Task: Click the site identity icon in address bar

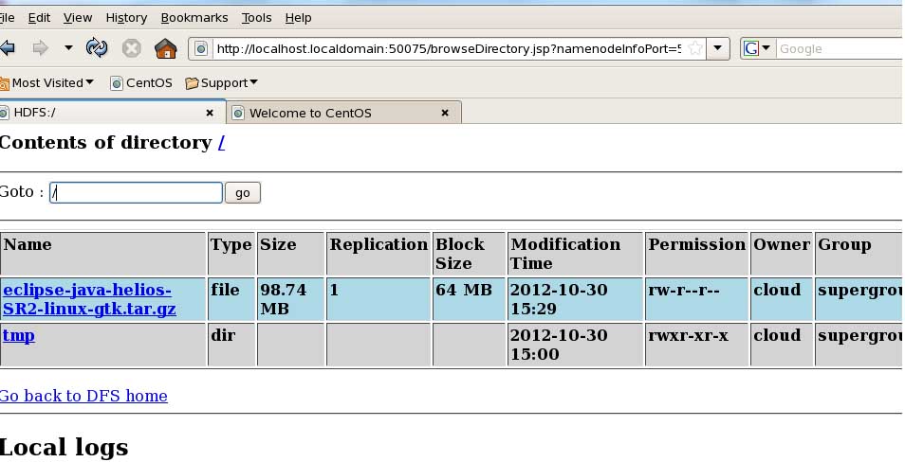Action: [201, 49]
